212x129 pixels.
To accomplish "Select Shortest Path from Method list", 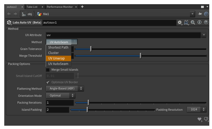I will (58, 47).
